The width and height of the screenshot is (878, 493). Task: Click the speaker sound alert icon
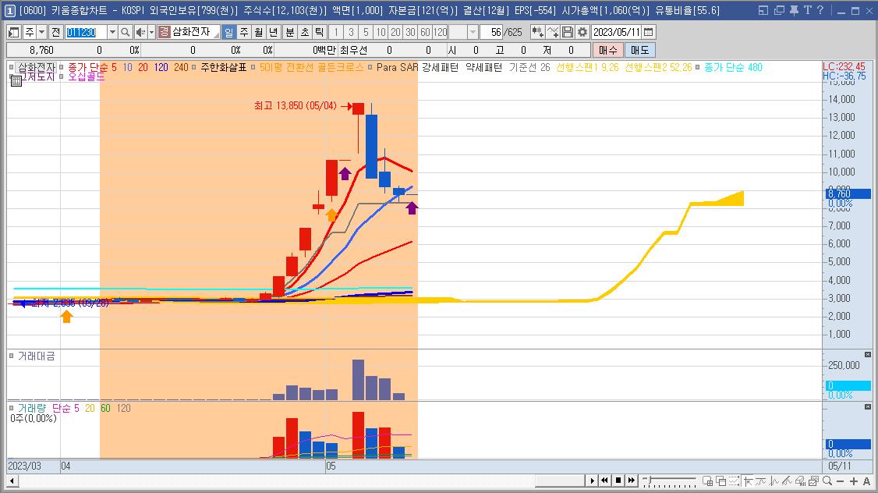pyautogui.click(x=140, y=33)
